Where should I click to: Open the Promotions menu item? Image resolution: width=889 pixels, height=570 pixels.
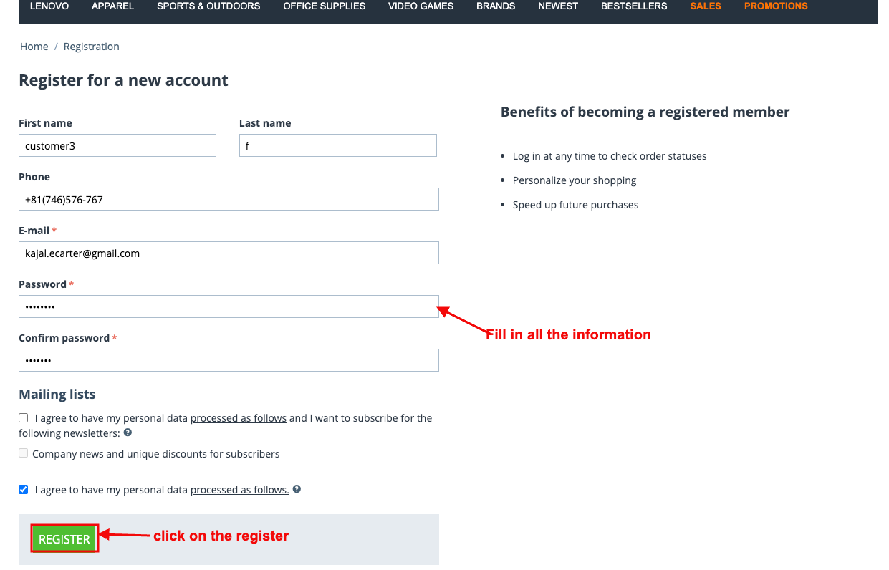coord(776,6)
